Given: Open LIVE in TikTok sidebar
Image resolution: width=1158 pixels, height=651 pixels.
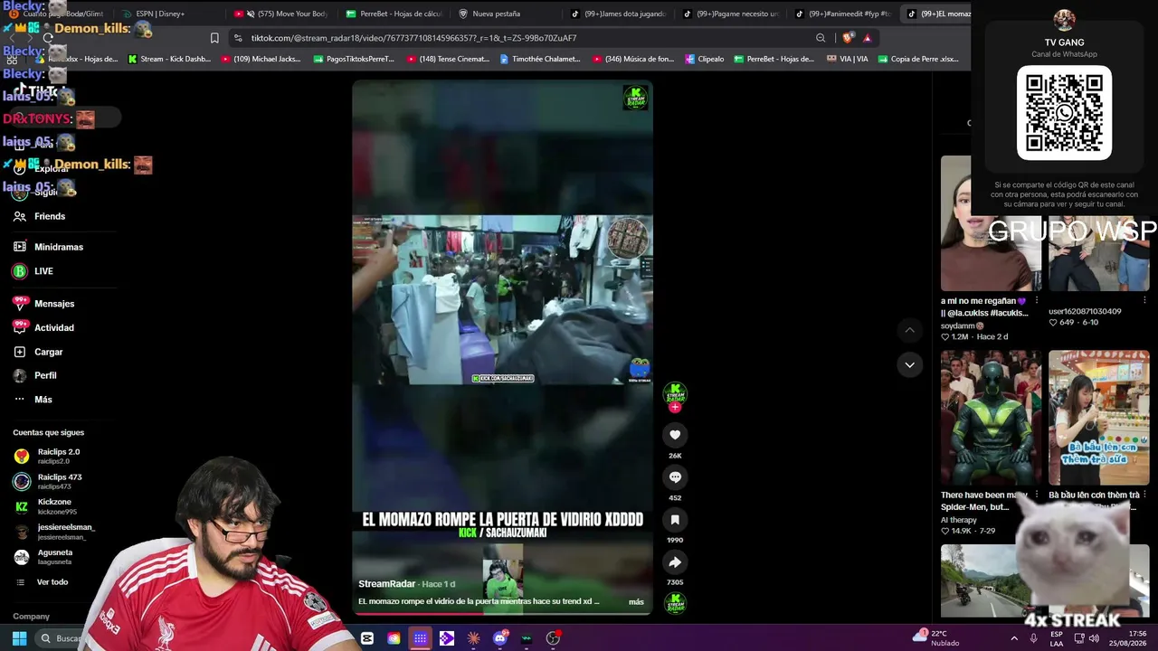Looking at the screenshot, I should [x=33, y=271].
